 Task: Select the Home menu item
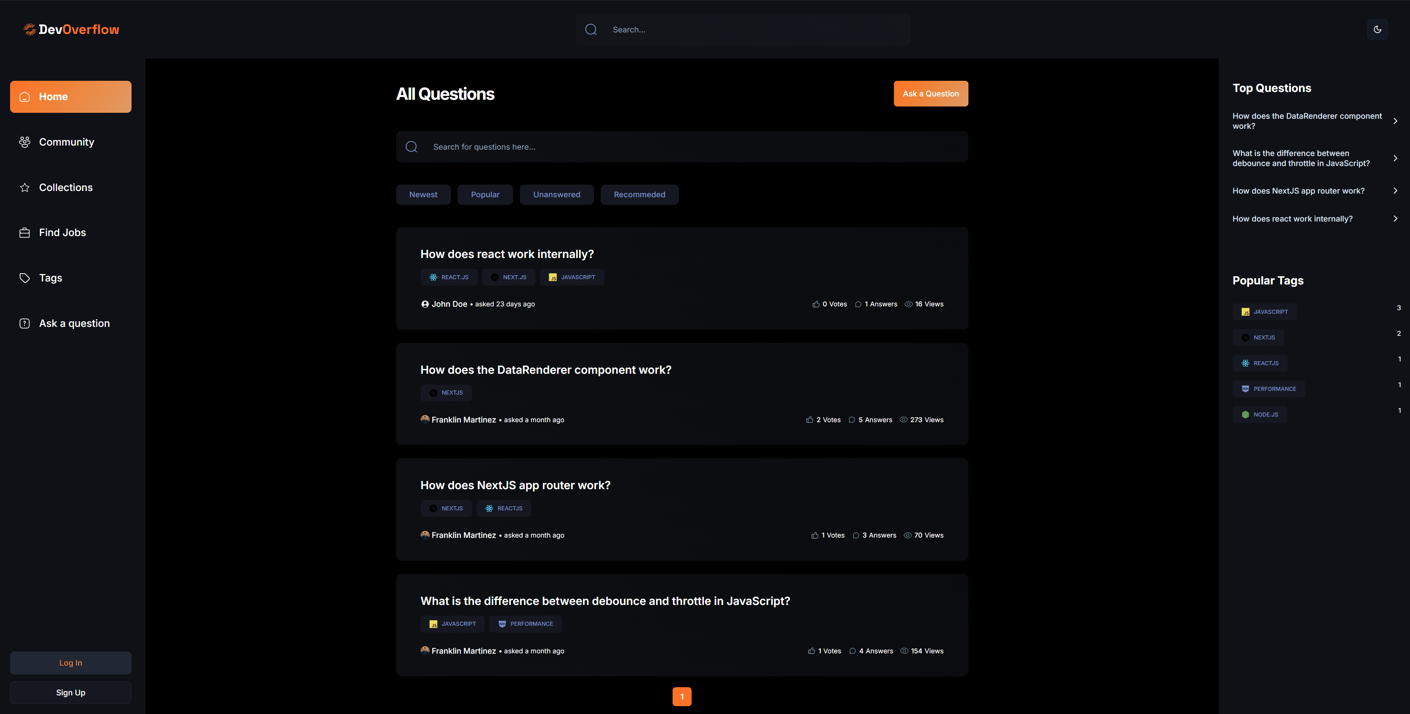[70, 97]
